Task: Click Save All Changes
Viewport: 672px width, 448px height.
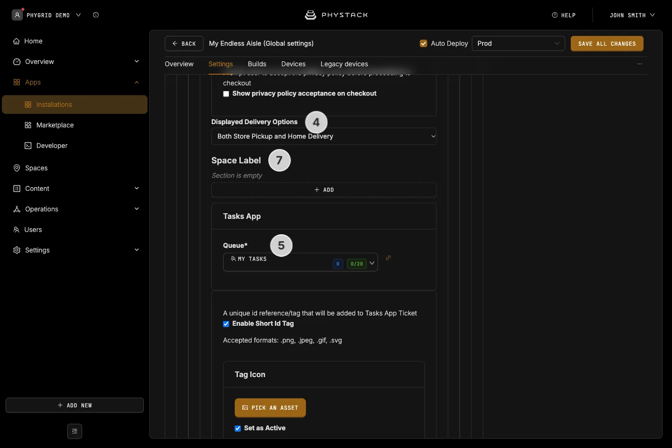Action: coord(607,43)
